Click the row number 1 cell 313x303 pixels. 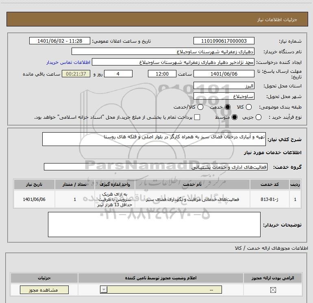click(295, 199)
